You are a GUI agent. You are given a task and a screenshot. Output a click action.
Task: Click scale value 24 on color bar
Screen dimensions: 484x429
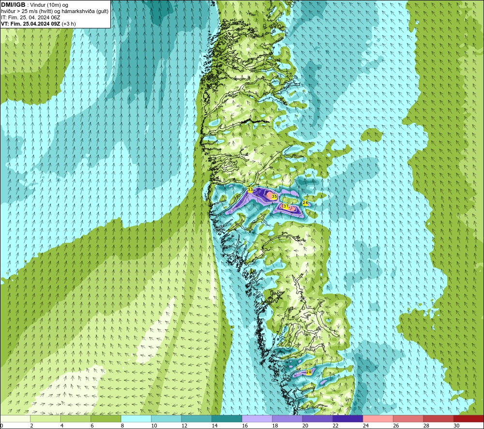point(366,426)
